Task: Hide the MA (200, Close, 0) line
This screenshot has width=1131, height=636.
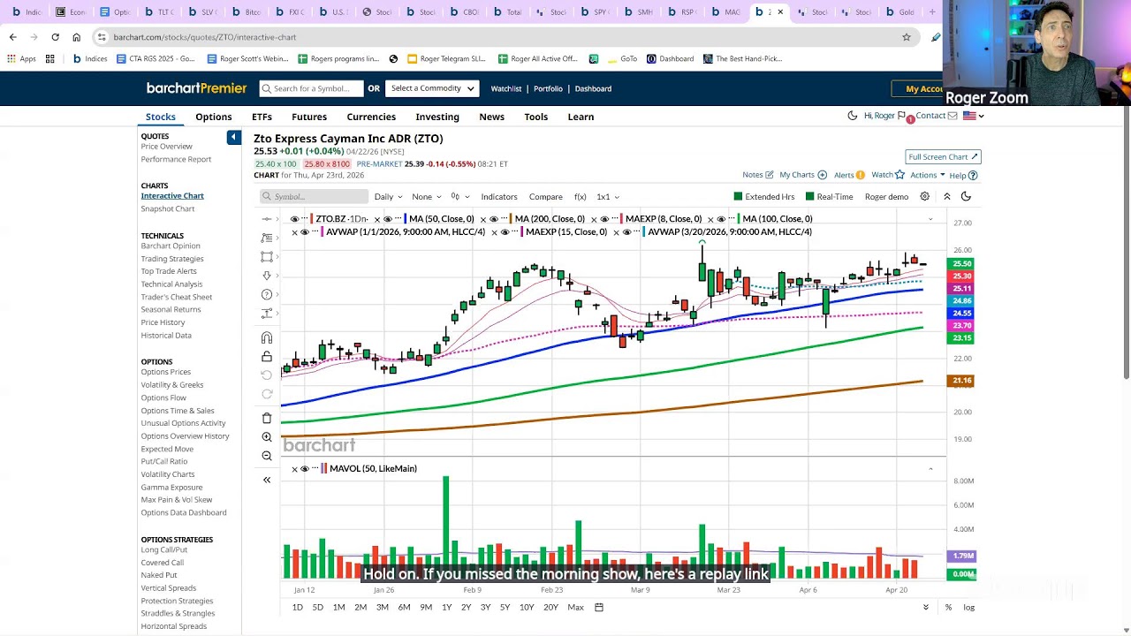Action: point(494,219)
